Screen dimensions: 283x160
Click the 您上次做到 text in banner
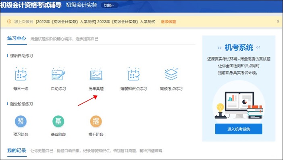pos(23,22)
